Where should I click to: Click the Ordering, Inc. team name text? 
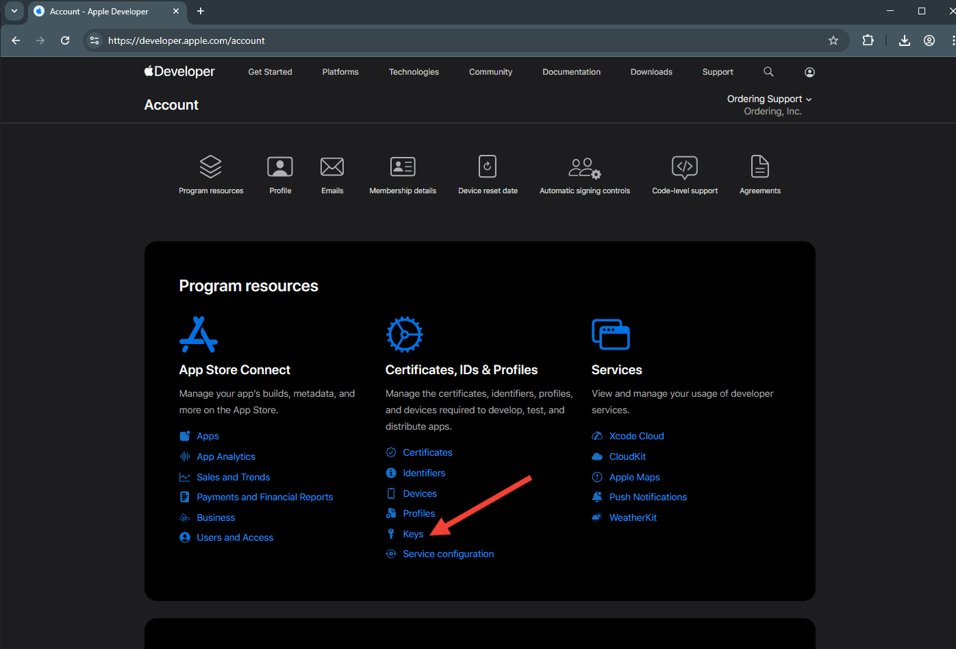773,111
